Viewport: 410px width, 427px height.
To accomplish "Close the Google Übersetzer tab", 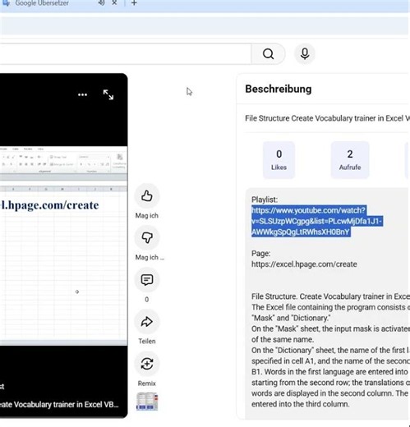I will point(114,2).
